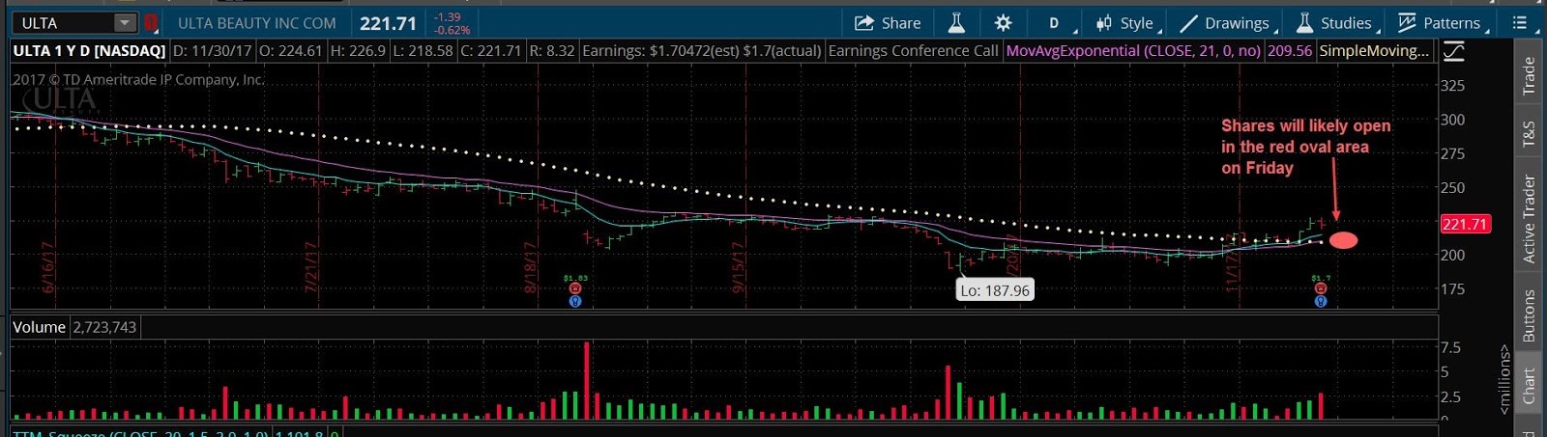
Task: Click the 7/21/17 date marker
Action: [311, 267]
